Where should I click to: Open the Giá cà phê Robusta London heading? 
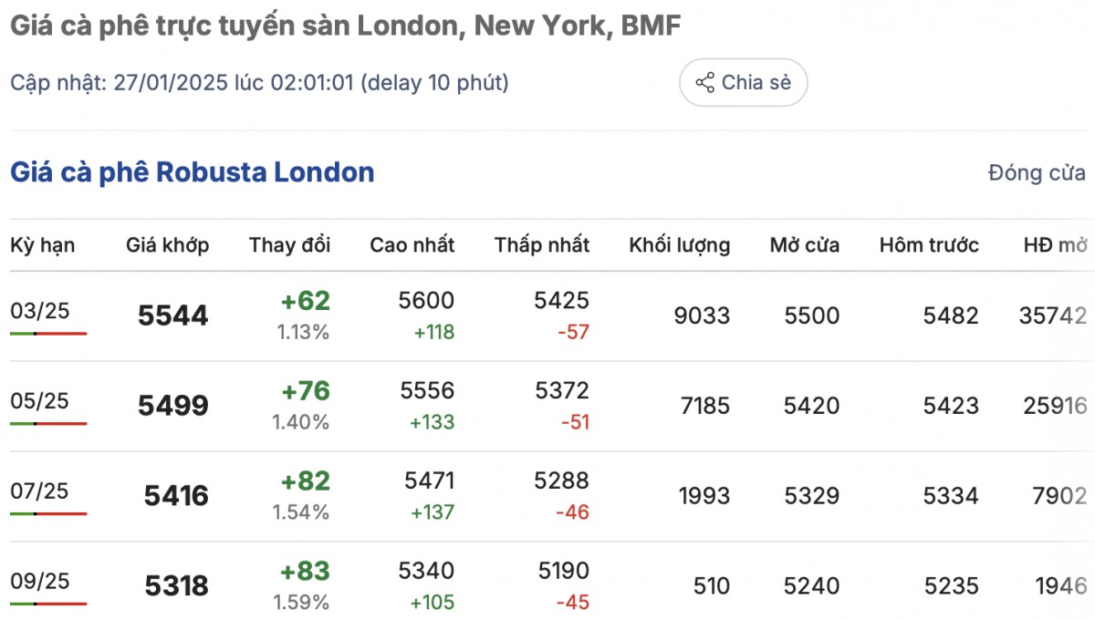pyautogui.click(x=192, y=172)
